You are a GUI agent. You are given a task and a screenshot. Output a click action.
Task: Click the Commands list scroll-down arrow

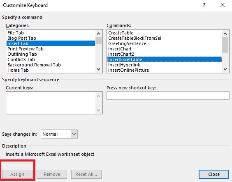pyautogui.click(x=225, y=69)
